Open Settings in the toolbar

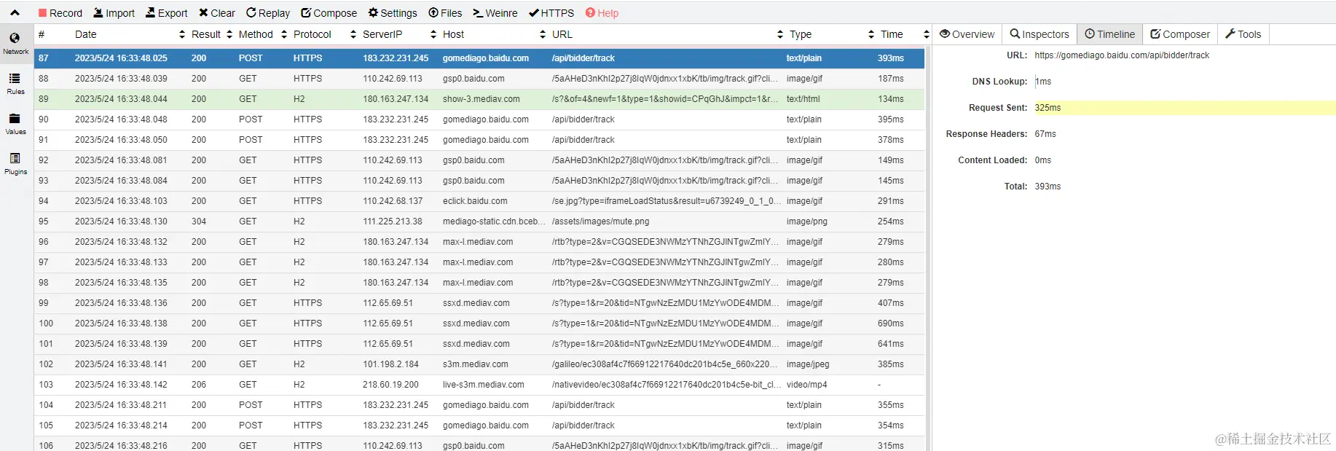(x=393, y=13)
